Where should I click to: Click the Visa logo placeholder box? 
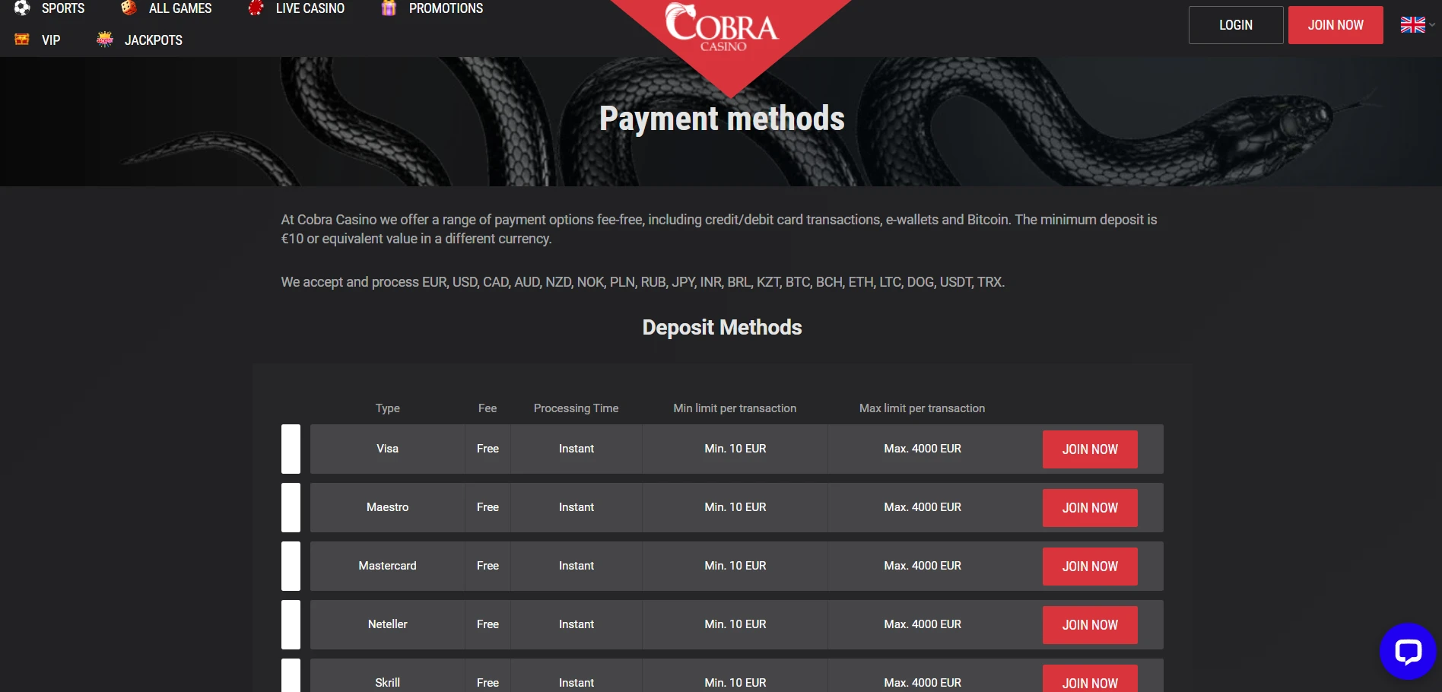291,449
